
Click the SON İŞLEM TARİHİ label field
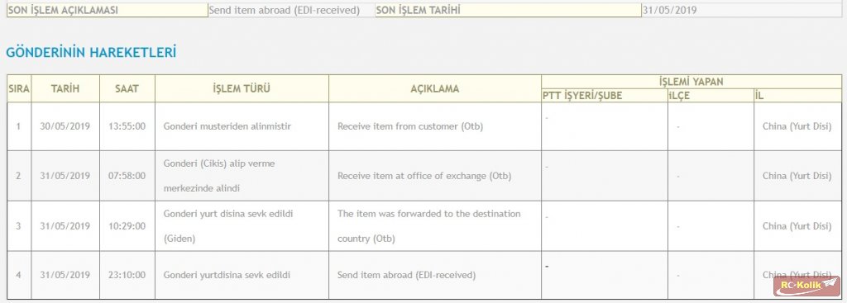(x=509, y=10)
